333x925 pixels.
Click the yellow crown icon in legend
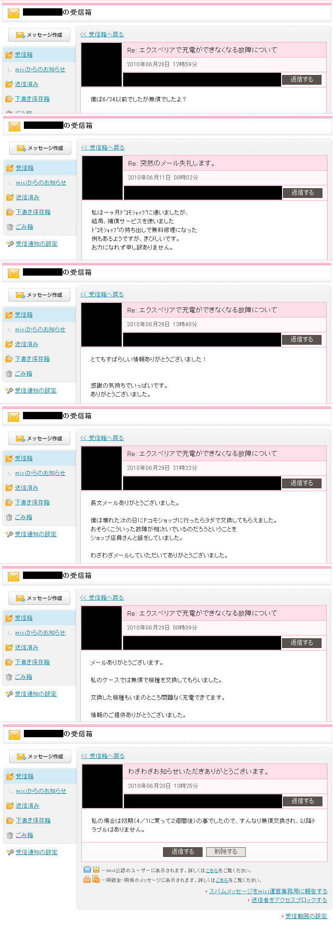coord(96,870)
